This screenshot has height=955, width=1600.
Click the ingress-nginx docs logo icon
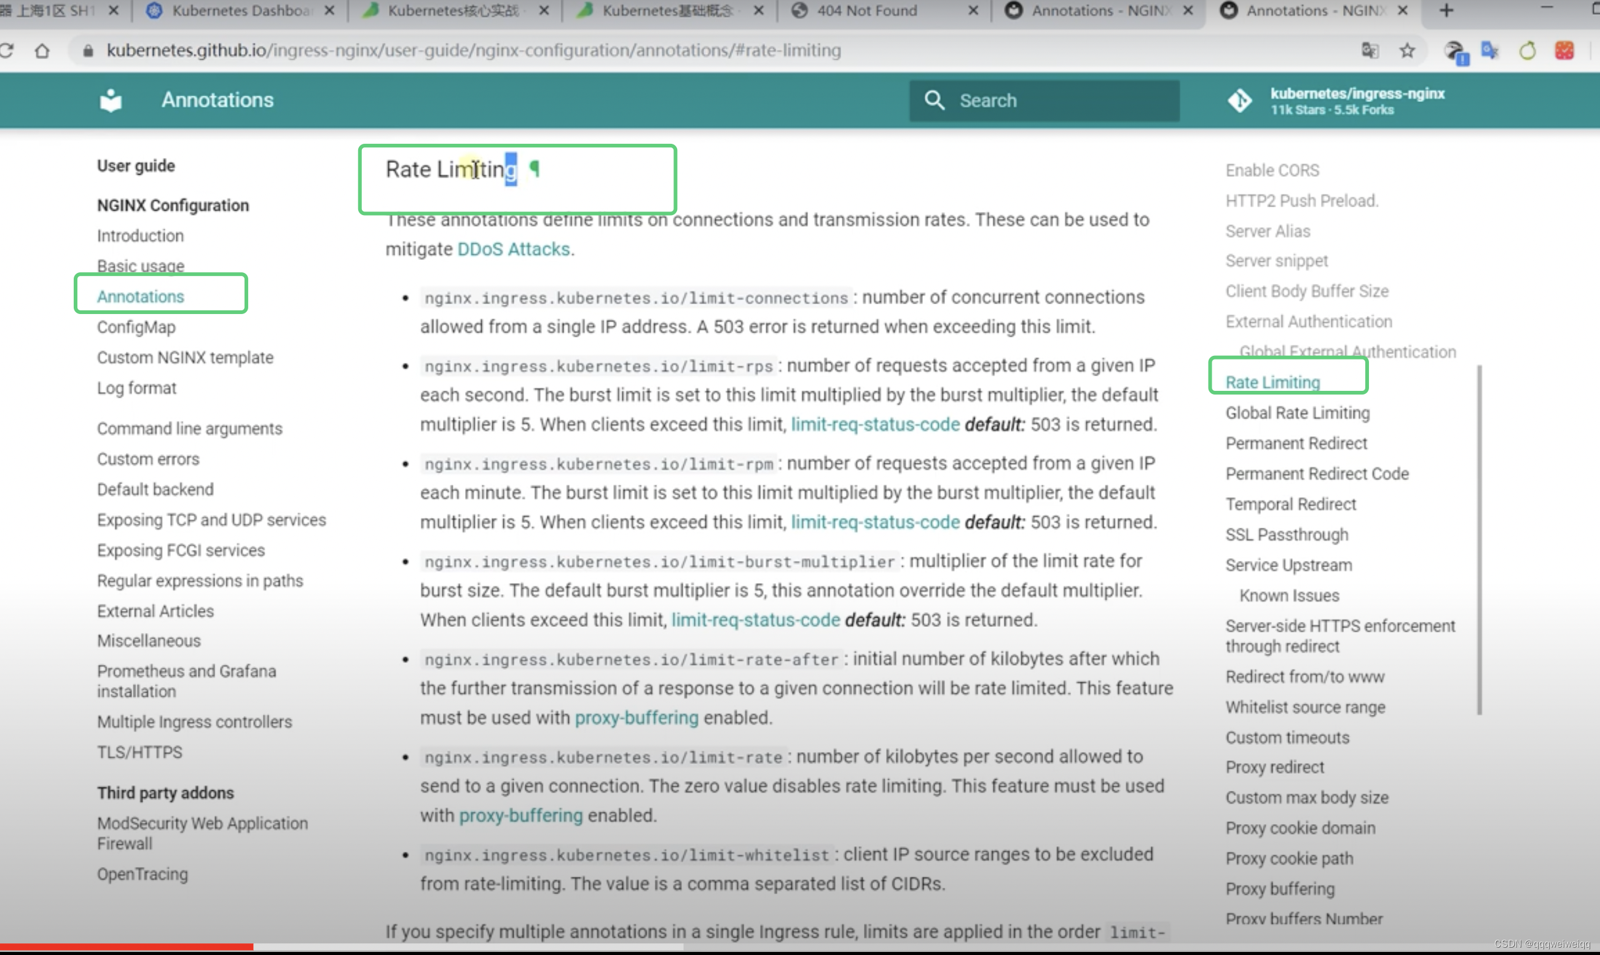tap(111, 100)
